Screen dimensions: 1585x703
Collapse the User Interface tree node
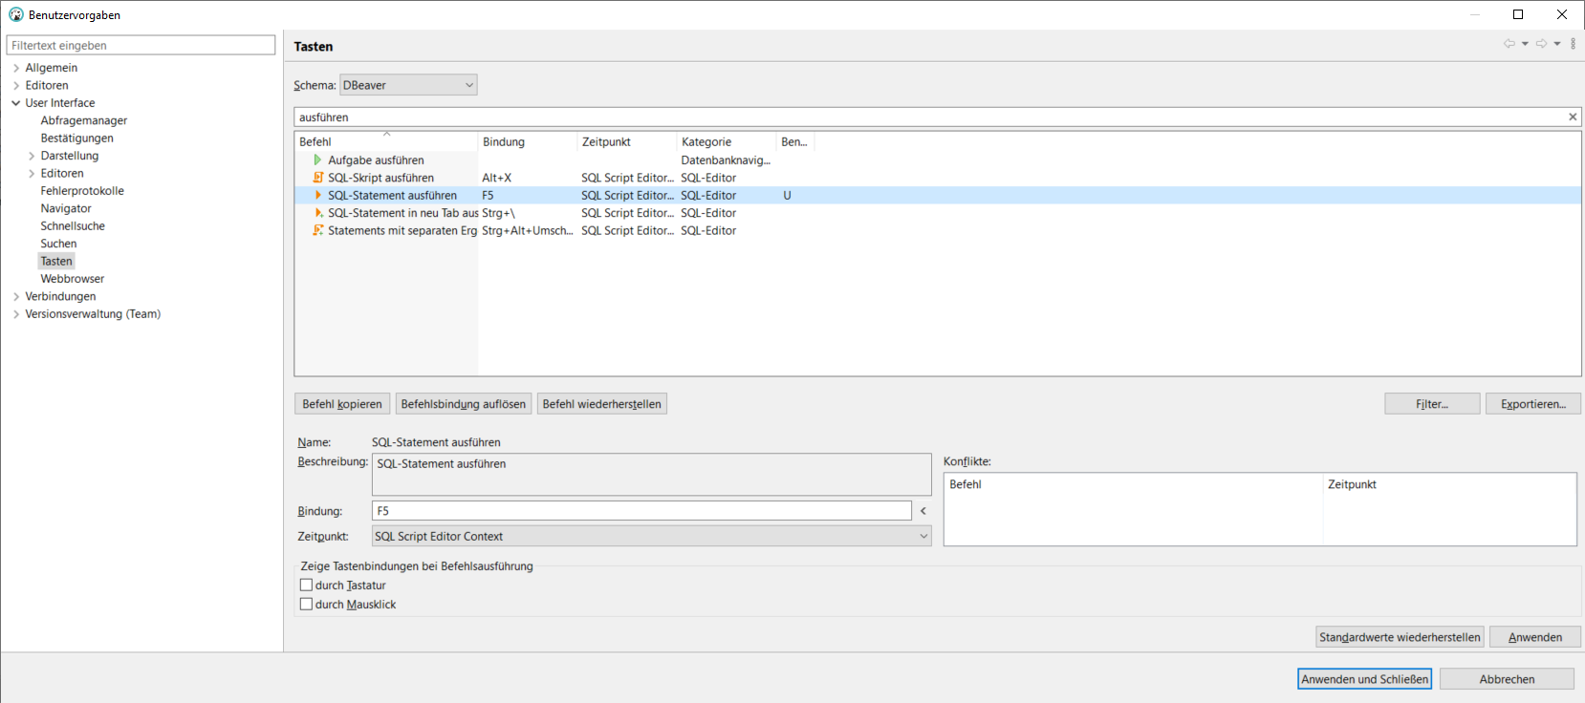16,103
